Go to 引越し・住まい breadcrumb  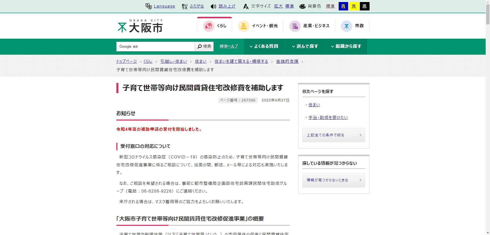pos(174,61)
